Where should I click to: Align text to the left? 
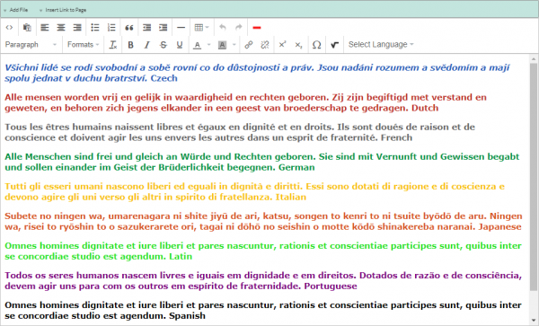tap(45, 28)
